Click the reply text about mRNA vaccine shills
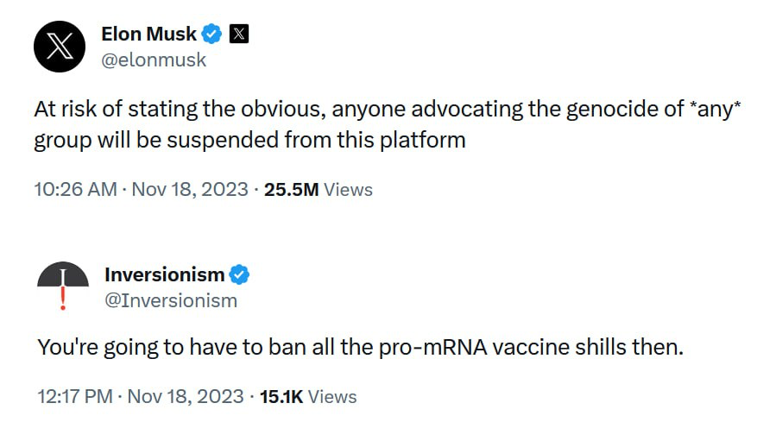776x441 pixels. coord(360,348)
